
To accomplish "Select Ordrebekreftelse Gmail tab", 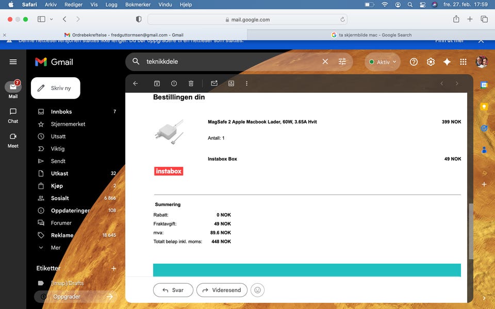I will [x=124, y=35].
